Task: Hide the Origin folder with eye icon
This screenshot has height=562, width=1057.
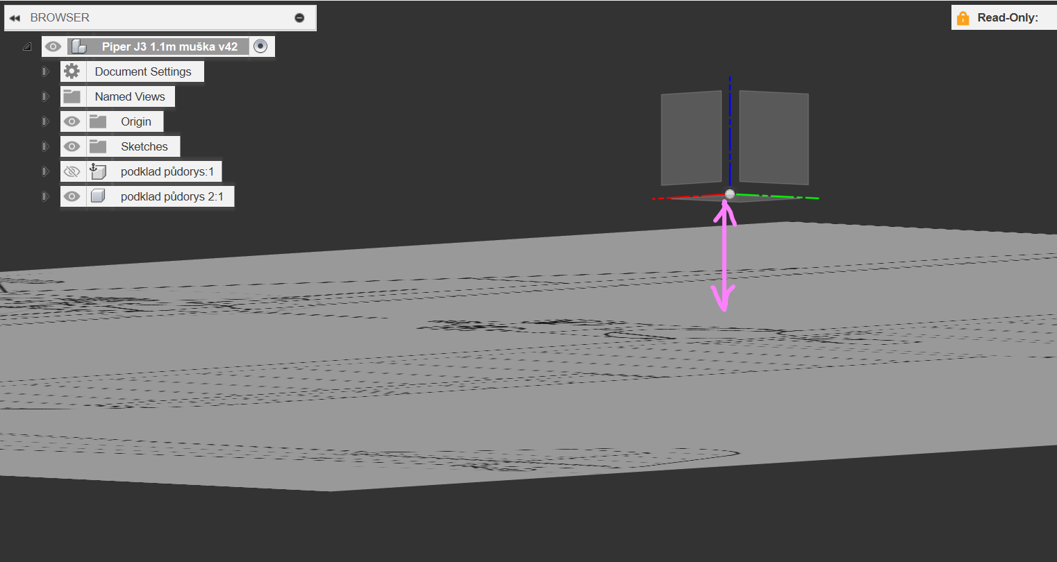Action: (x=72, y=121)
